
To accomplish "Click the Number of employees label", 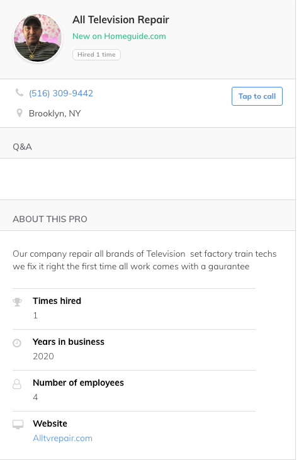I will tap(78, 383).
